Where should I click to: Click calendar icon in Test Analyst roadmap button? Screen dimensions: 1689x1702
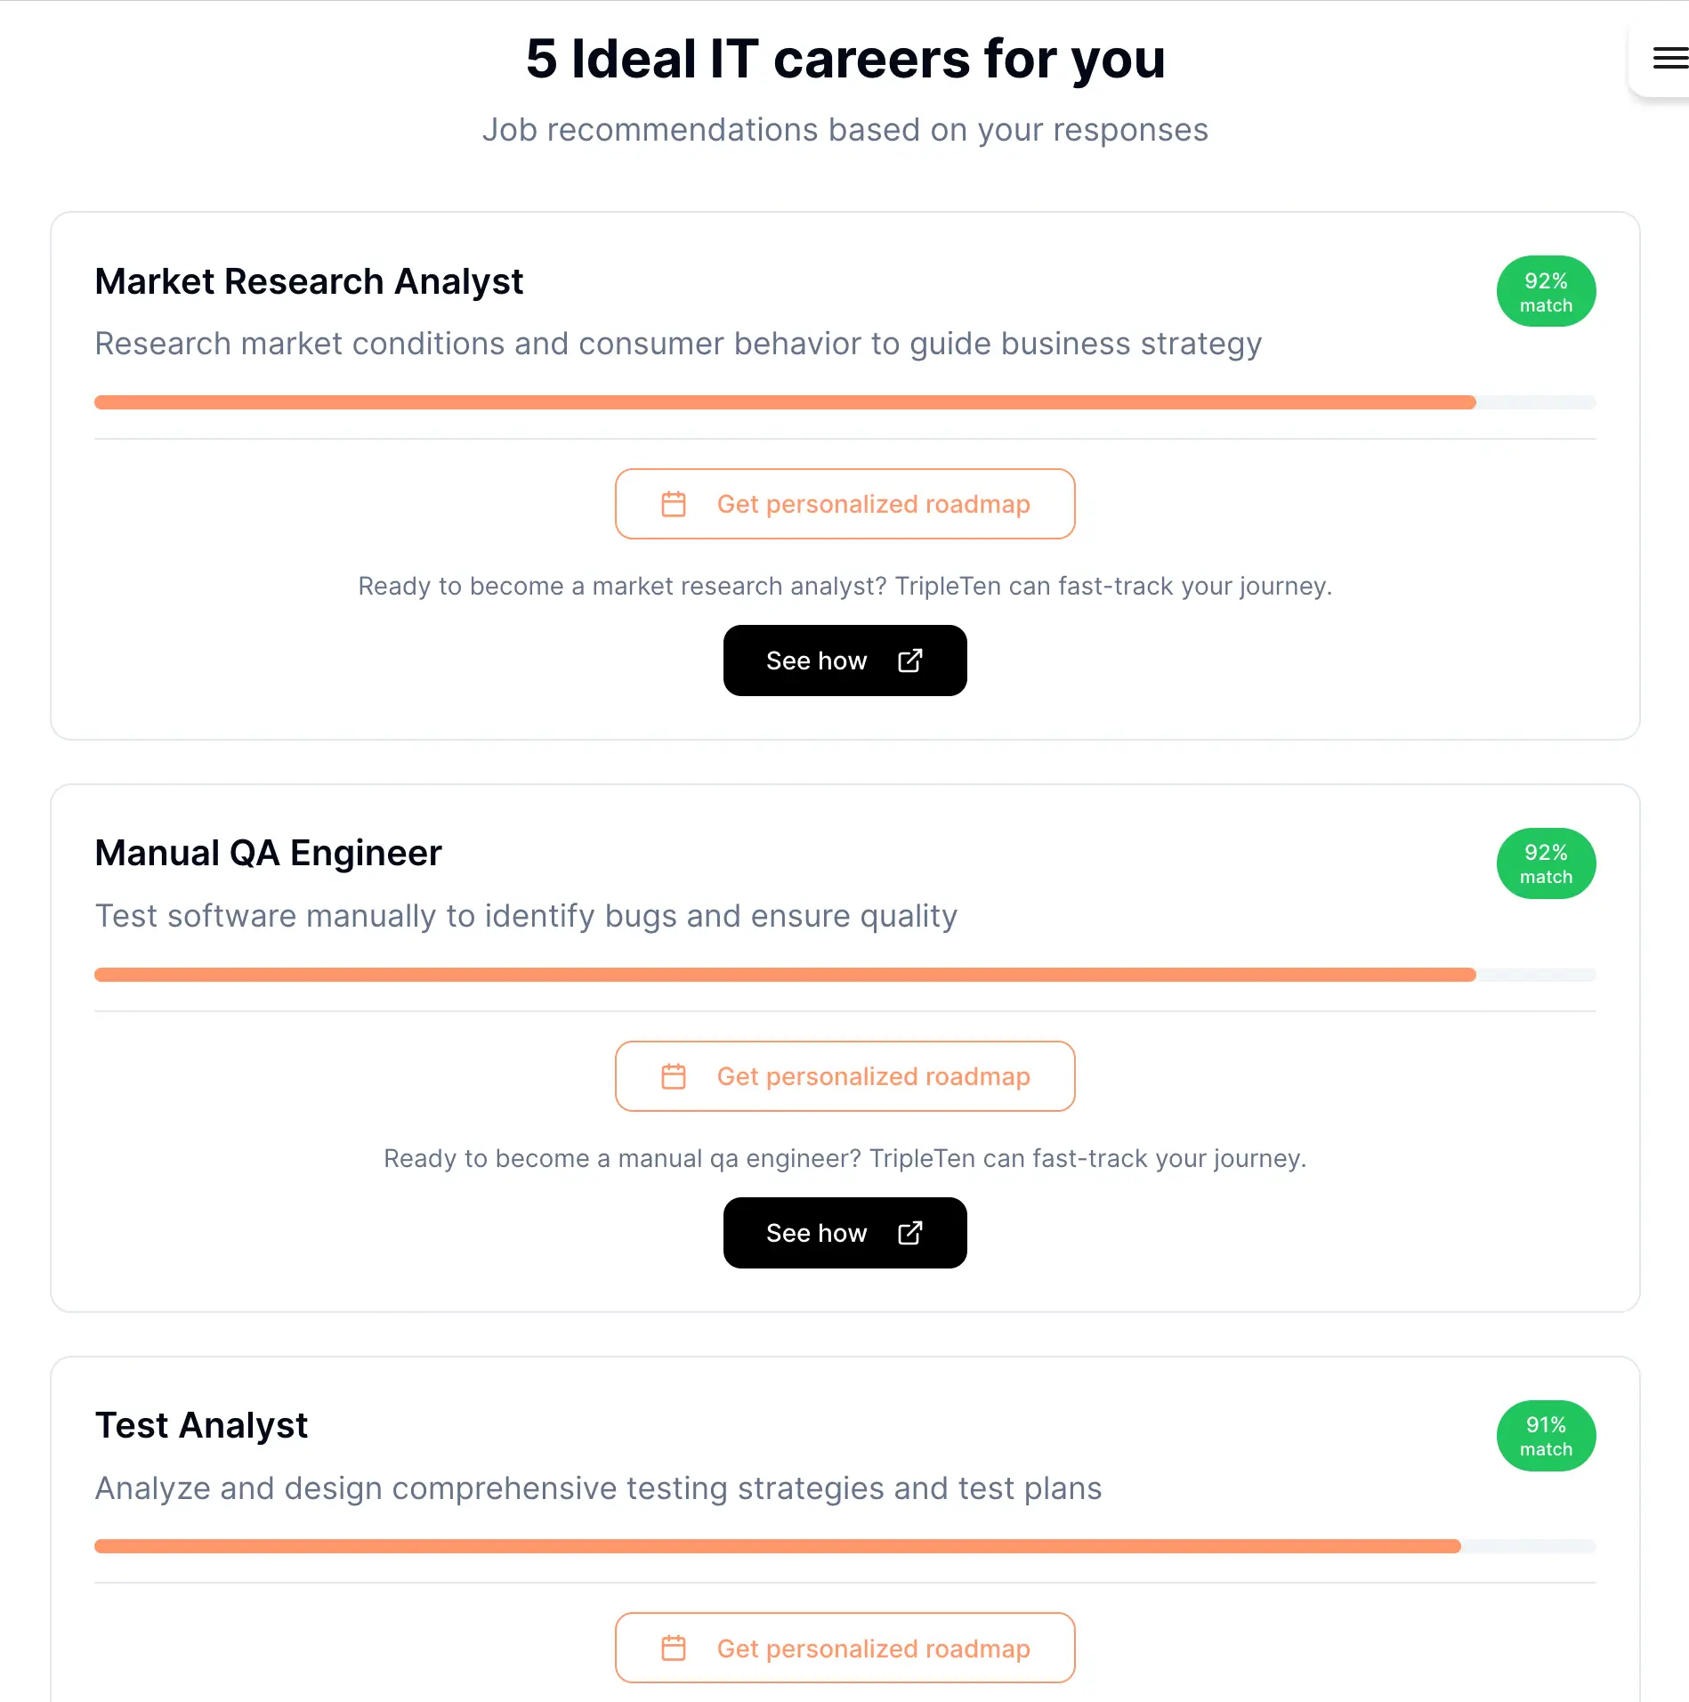[674, 1649]
